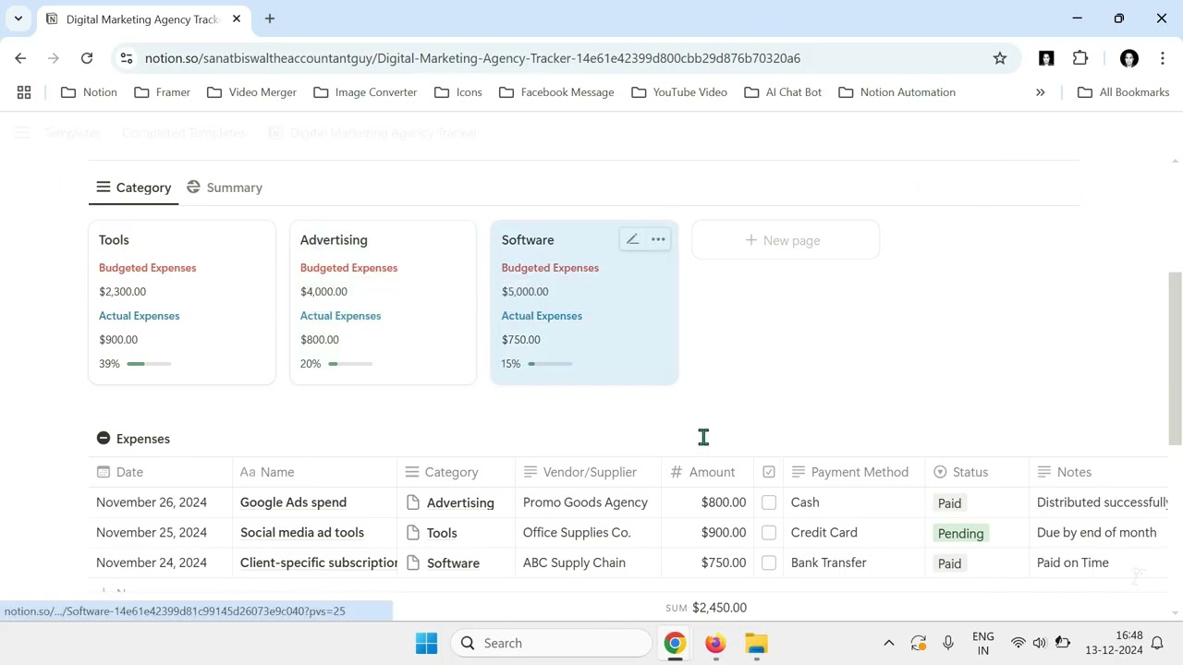Click the edit pencil icon on Software card

pyautogui.click(x=632, y=240)
